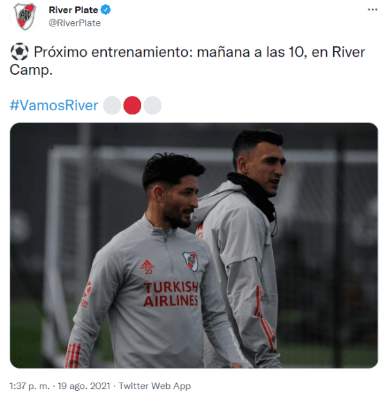Click the 19 ago. 2021 date

click(x=84, y=386)
